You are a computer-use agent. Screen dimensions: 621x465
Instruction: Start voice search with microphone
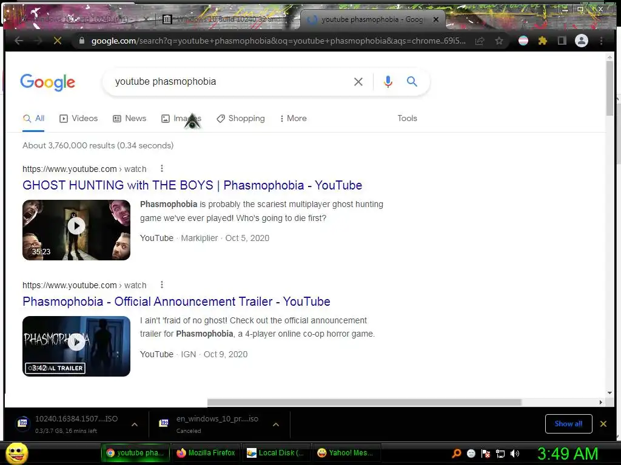(x=388, y=82)
